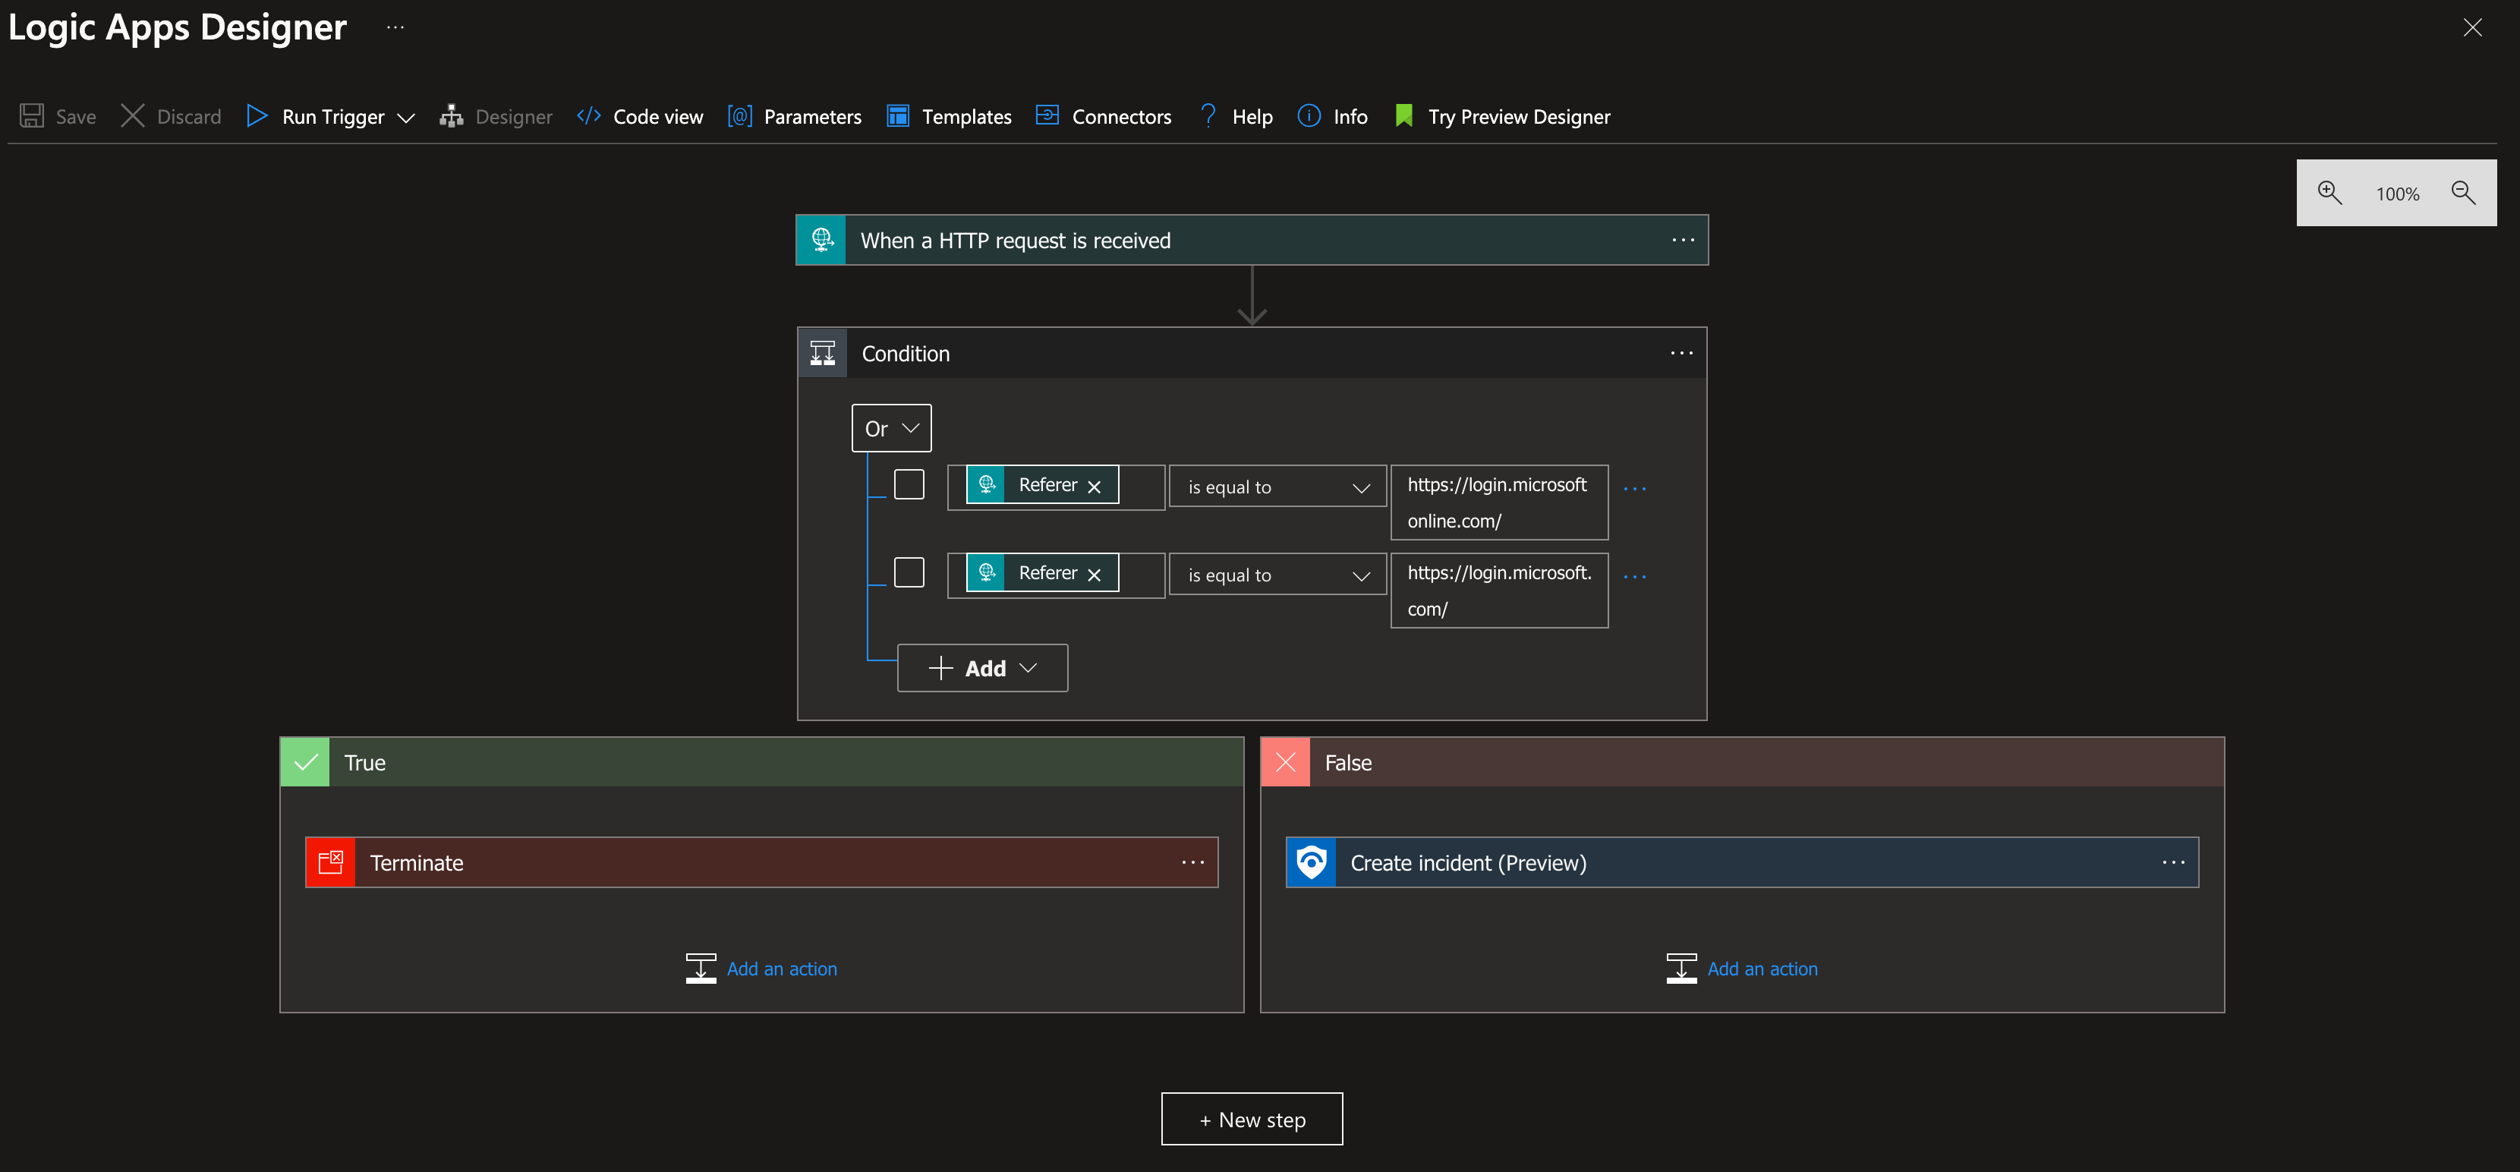This screenshot has width=2520, height=1172.
Task: Click the New step button
Action: [x=1251, y=1118]
